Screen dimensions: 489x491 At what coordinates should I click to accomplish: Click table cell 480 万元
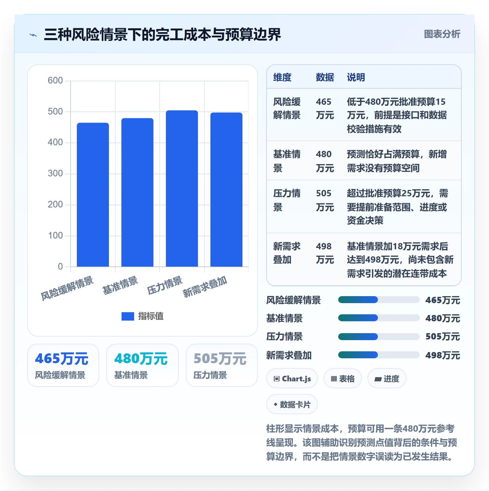(x=325, y=161)
